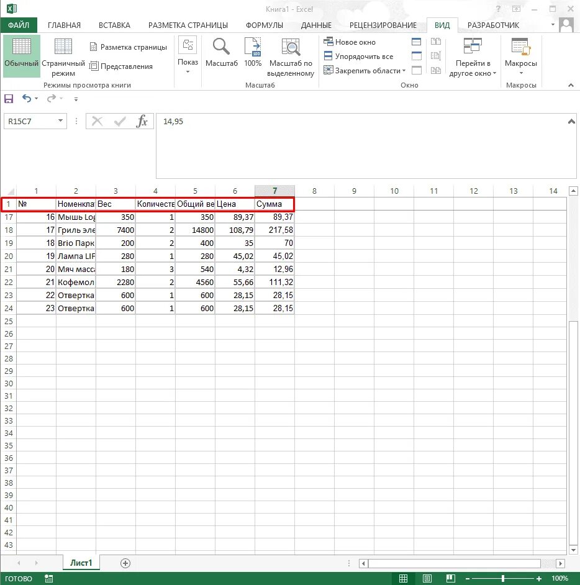Click the Сумма header cell

pos(274,204)
